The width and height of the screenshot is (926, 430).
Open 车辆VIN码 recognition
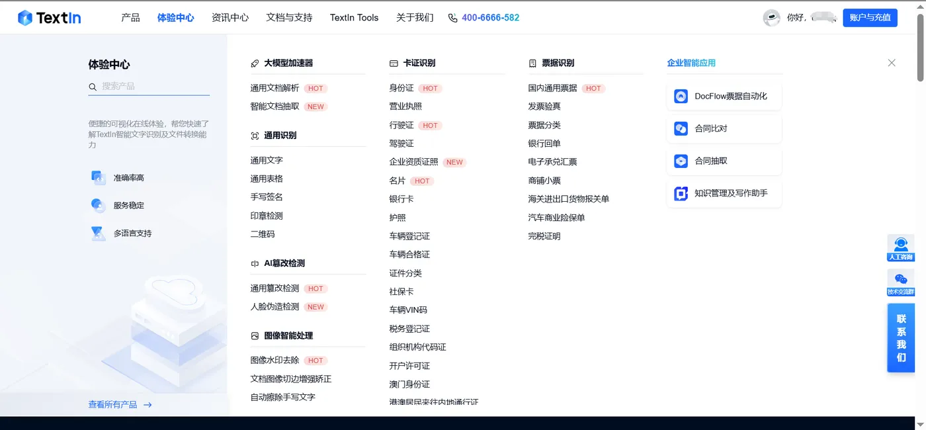pos(408,310)
